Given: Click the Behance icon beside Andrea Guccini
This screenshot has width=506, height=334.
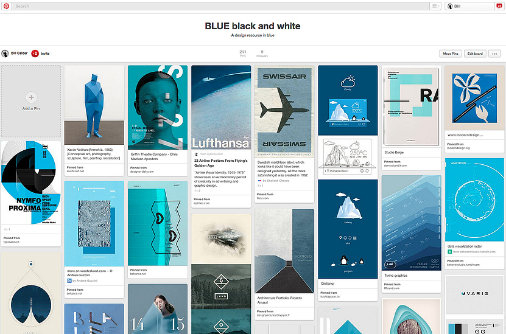Looking at the screenshot, I should 69,280.
